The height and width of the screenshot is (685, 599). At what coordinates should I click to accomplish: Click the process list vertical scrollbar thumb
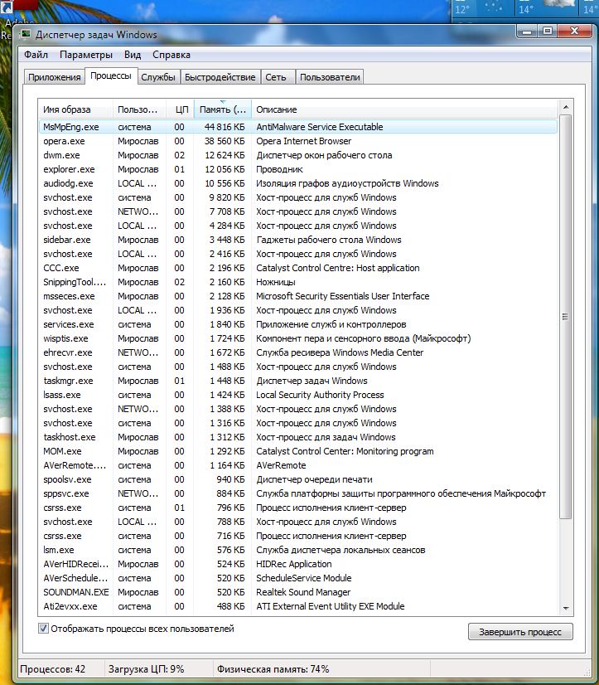565,315
